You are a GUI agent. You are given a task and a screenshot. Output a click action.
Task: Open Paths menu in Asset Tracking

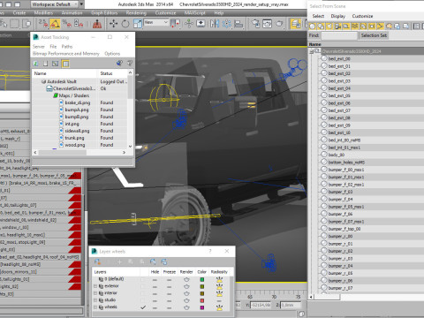[x=67, y=47]
